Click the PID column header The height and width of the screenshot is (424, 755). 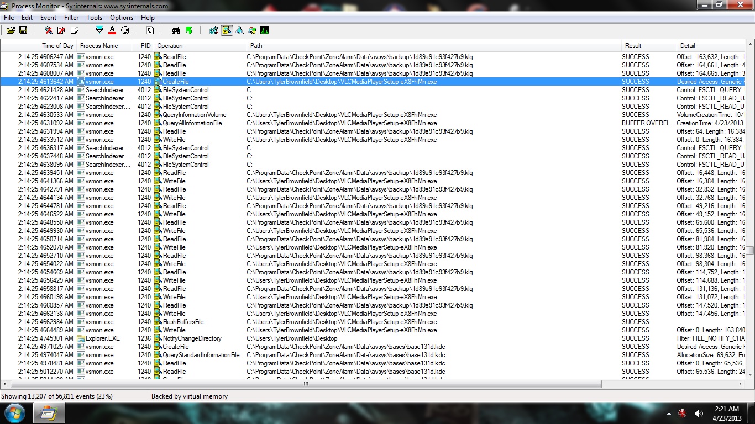(x=143, y=46)
